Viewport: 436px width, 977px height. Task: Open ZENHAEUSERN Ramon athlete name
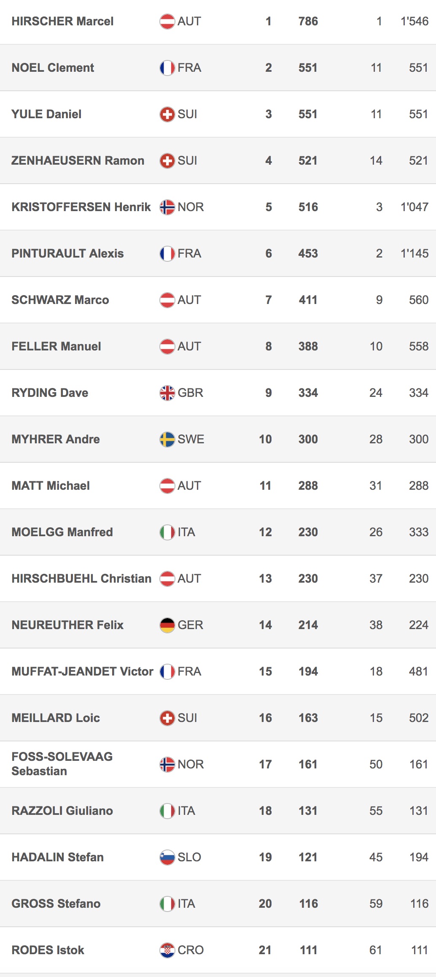(x=78, y=161)
